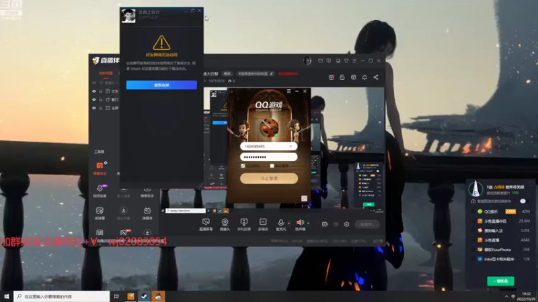Add a live screen capture source

coord(206,224)
